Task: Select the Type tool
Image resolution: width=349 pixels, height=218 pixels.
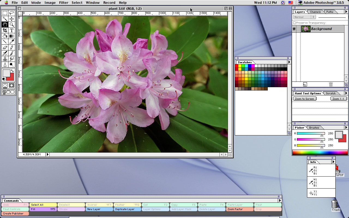Action: click(x=12, y=30)
